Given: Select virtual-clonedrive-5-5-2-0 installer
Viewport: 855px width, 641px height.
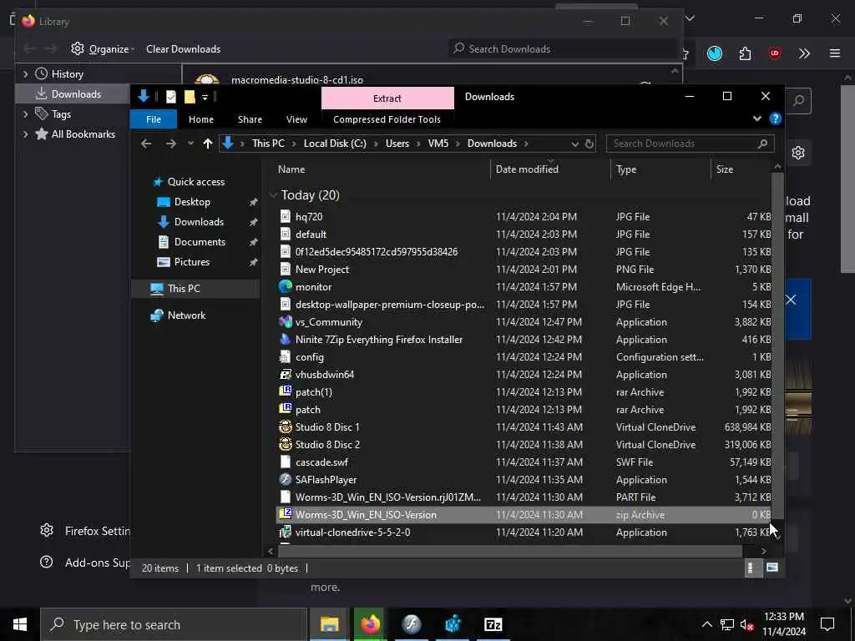Looking at the screenshot, I should coord(524,532).
